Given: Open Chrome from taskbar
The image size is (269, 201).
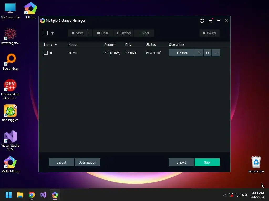Looking at the screenshot, I should tap(32, 195).
